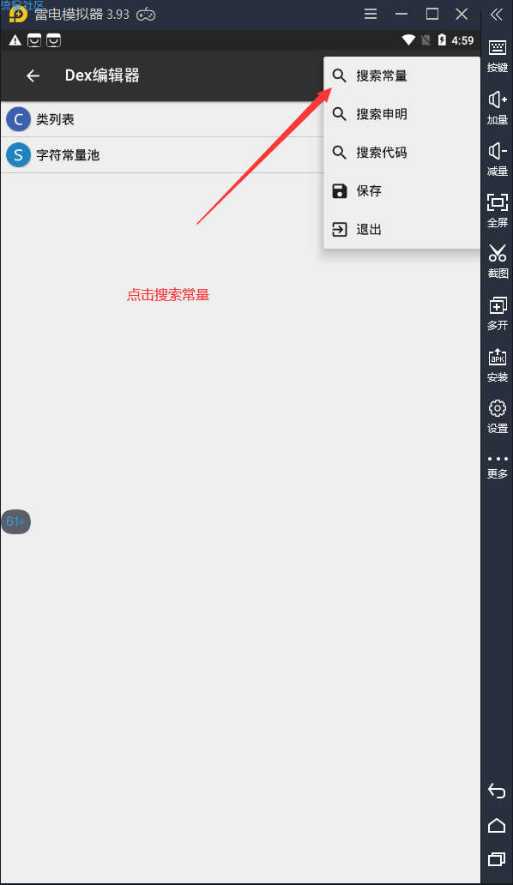Take screenshot with 截图 scissors icon

[498, 262]
